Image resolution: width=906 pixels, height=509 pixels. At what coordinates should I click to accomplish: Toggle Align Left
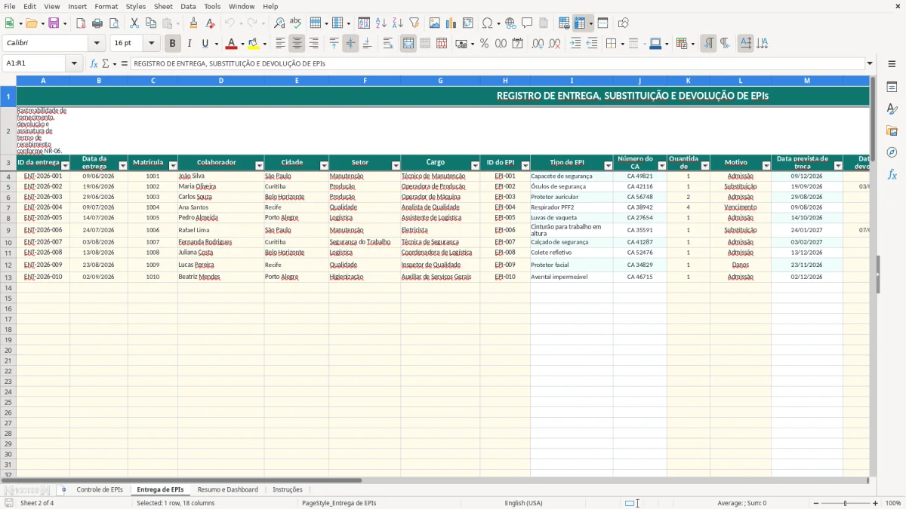280,44
